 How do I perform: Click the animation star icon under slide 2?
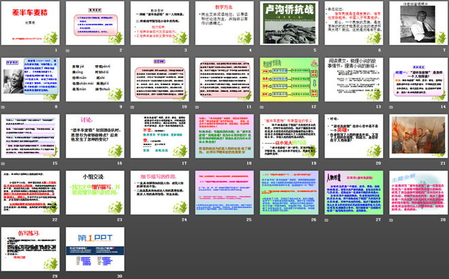point(68,50)
